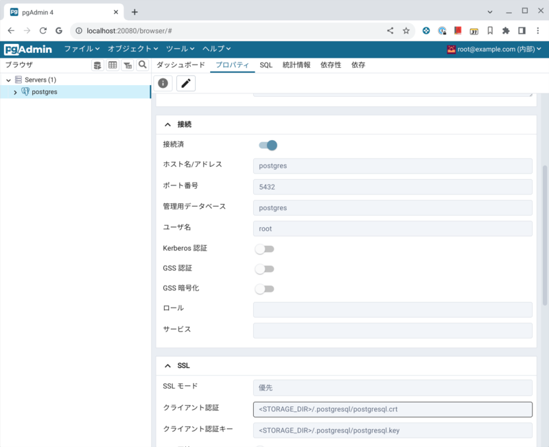
Task: Click the pencil edit properties icon
Action: (186, 83)
